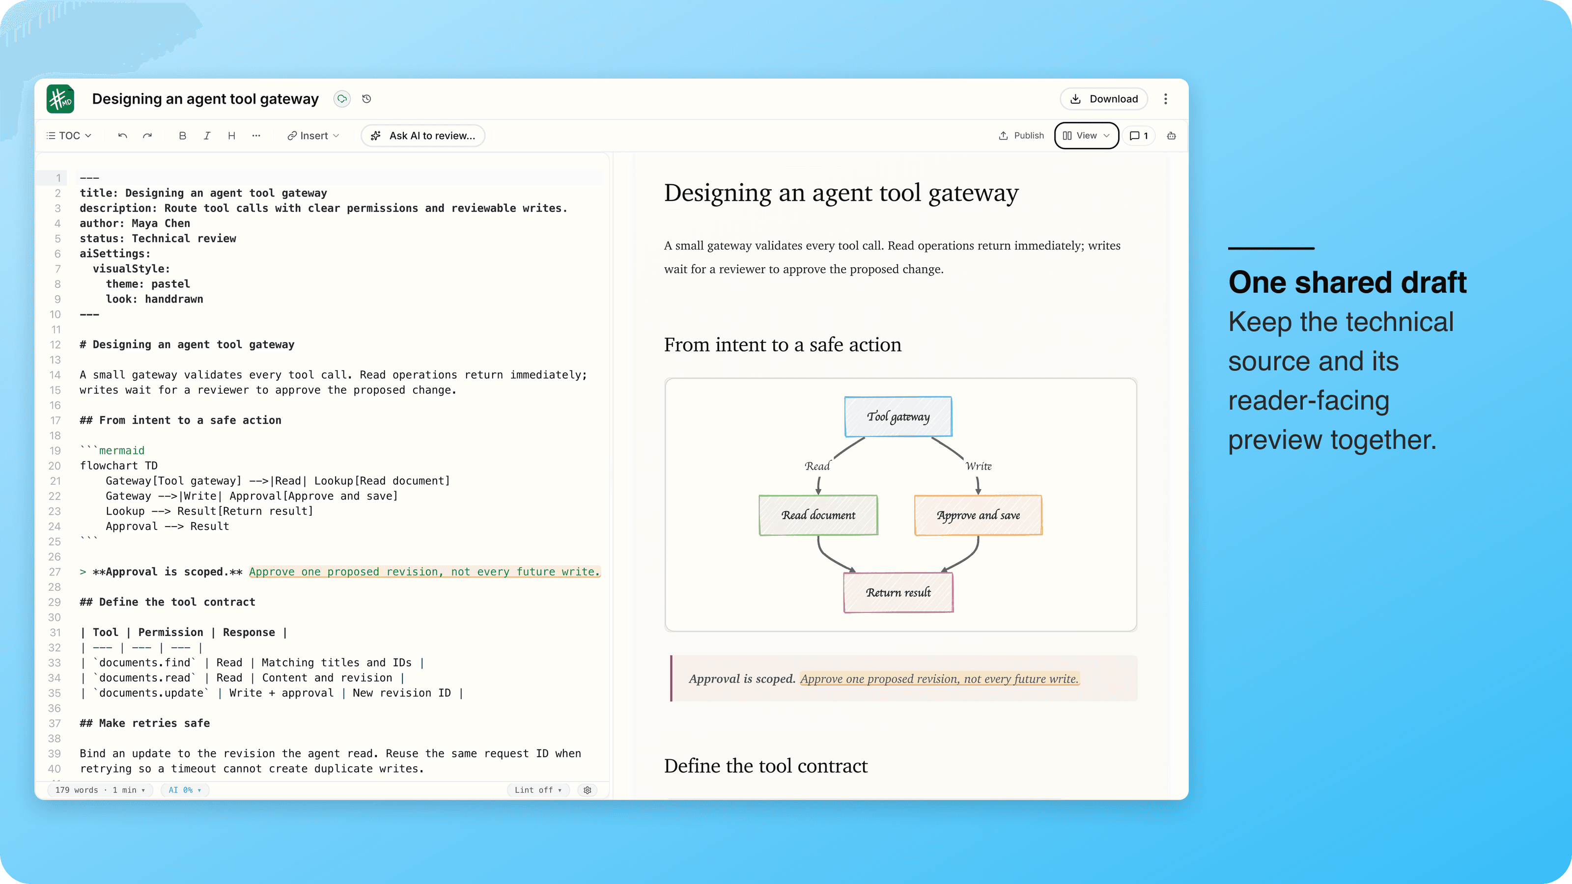Viewport: 1572px width, 884px height.
Task: Open the AI assistant robot icon
Action: pyautogui.click(x=1171, y=136)
